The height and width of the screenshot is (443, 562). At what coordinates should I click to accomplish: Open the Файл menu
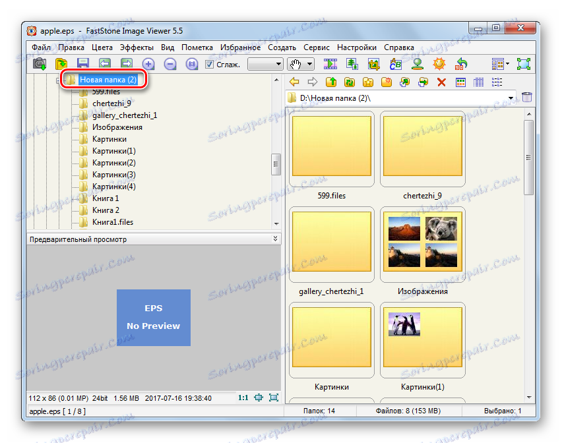tap(41, 47)
